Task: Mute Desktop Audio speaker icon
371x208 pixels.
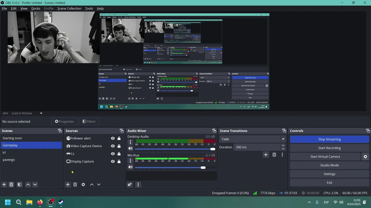Action: point(130,148)
